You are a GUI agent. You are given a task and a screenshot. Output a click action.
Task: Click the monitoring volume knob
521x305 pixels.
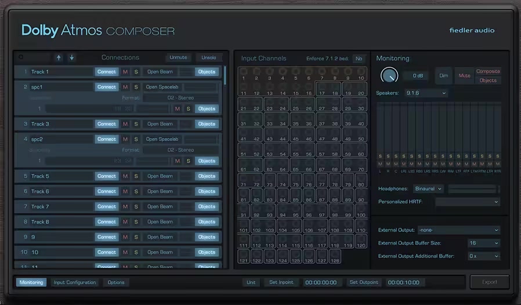click(389, 75)
